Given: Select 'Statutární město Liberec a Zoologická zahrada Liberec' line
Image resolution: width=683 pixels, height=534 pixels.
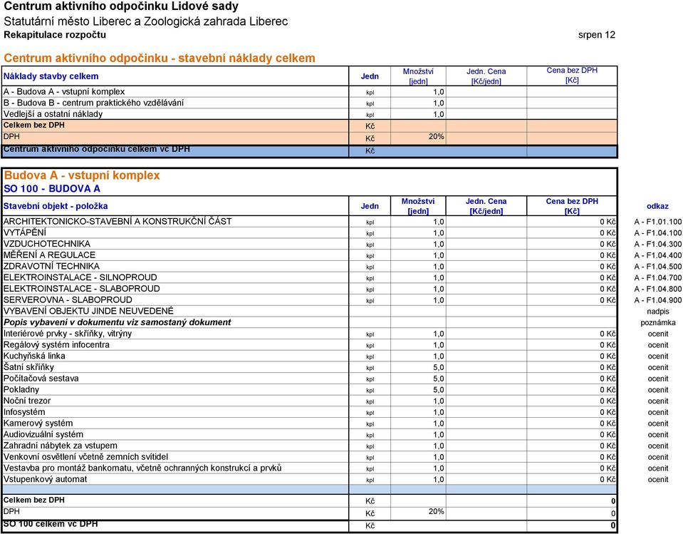Looking at the screenshot, I should [145, 21].
